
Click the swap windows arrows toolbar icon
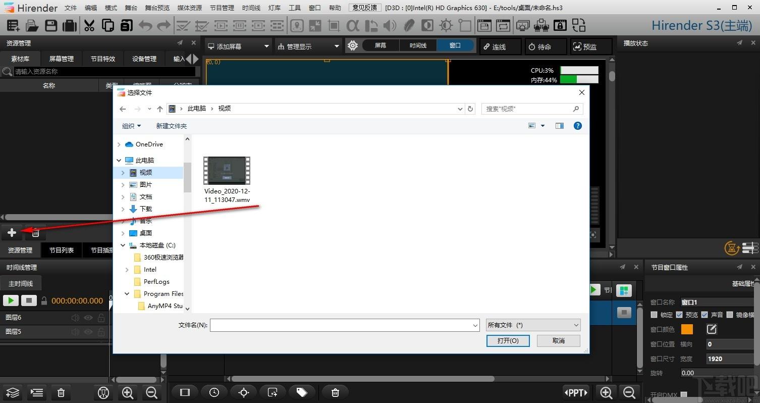[x=579, y=25]
